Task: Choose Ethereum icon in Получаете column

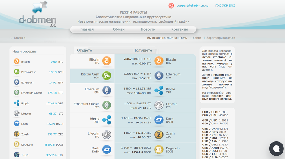Action: click(x=159, y=76)
